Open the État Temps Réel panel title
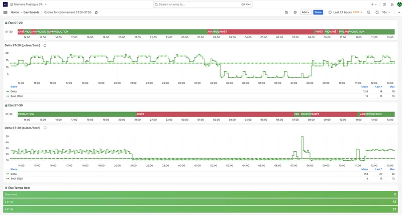The image size is (402, 215). [x=19, y=188]
